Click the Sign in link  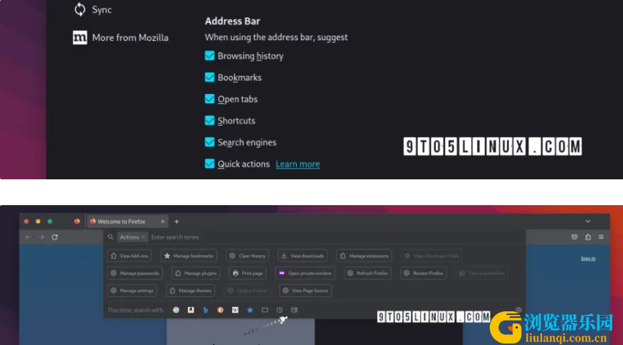pos(588,258)
